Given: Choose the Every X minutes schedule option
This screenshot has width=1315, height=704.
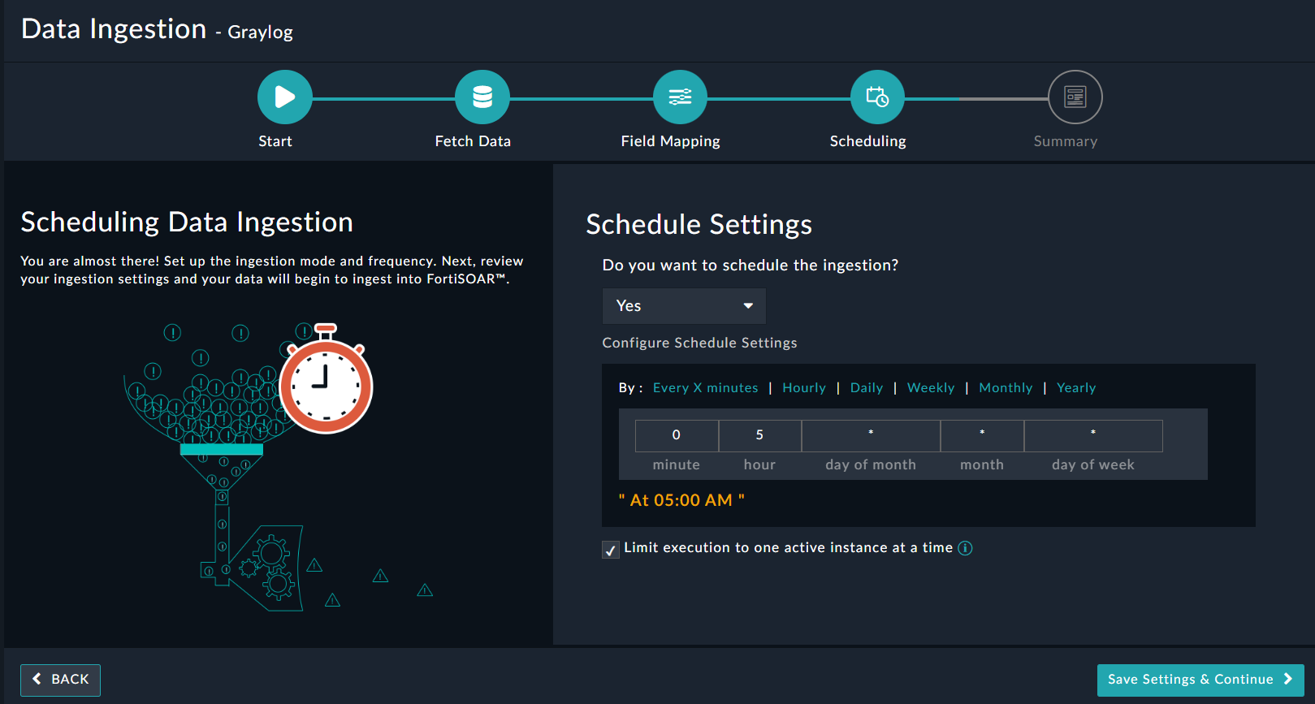Looking at the screenshot, I should point(705,388).
